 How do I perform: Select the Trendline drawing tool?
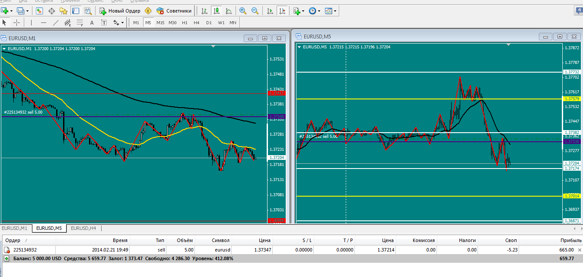click(55, 22)
